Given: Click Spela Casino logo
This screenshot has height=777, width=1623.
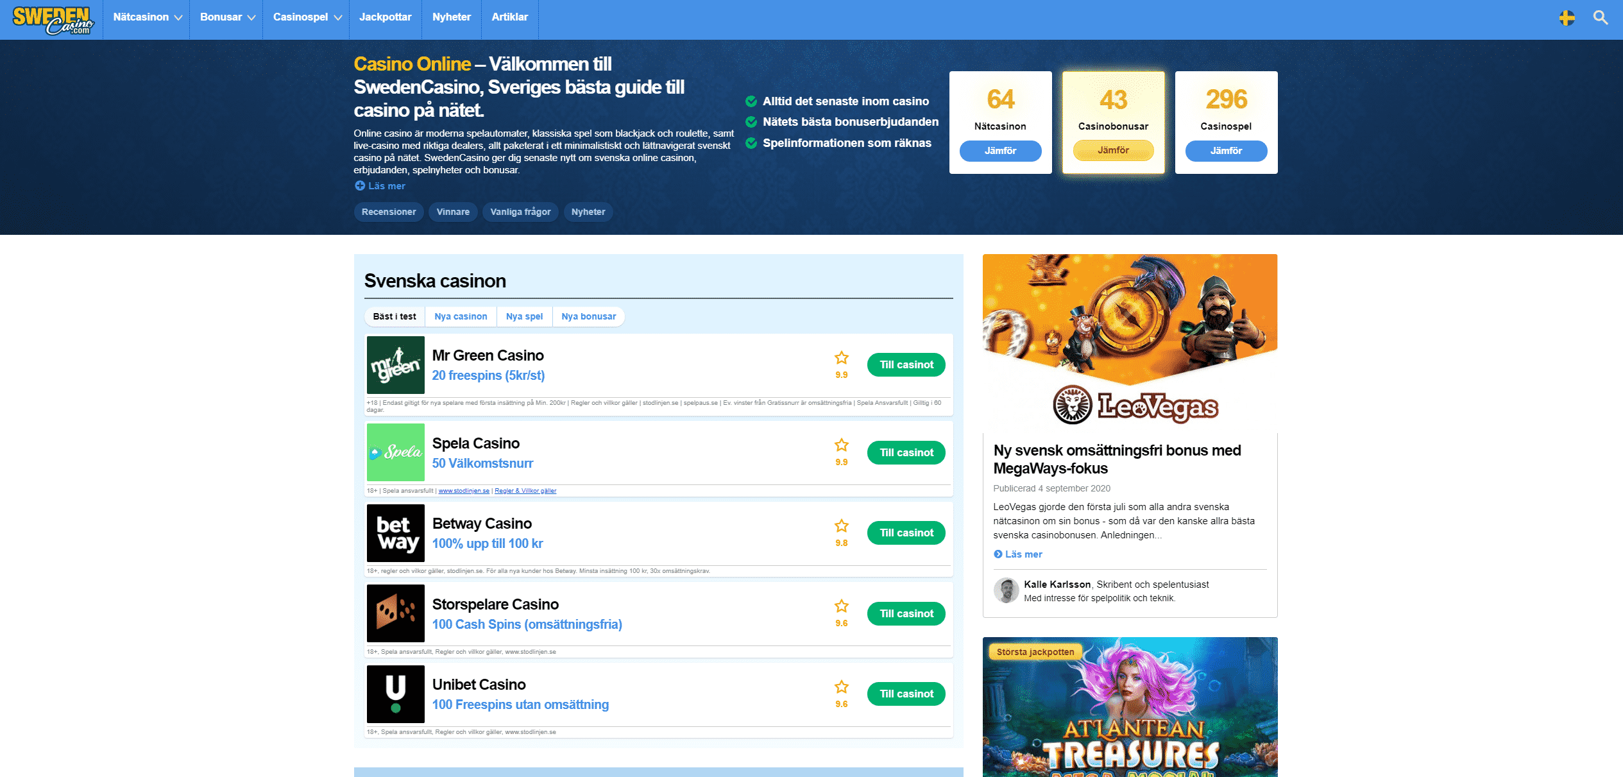Looking at the screenshot, I should coord(396,452).
